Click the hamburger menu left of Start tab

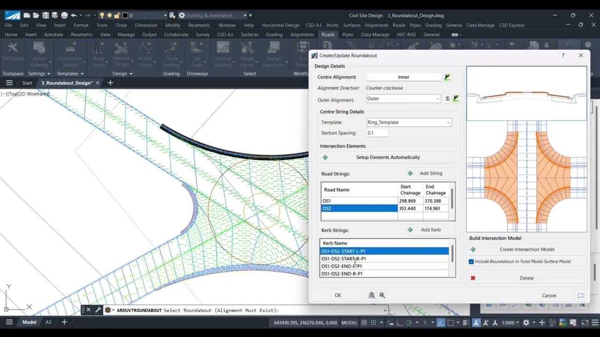click(x=9, y=83)
